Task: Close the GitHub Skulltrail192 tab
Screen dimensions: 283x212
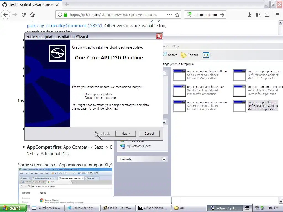Action: (57, 5)
